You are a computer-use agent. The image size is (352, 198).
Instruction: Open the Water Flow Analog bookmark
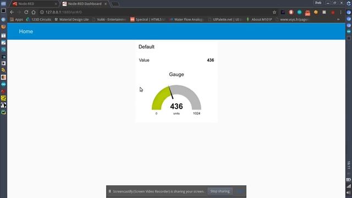coord(186,20)
